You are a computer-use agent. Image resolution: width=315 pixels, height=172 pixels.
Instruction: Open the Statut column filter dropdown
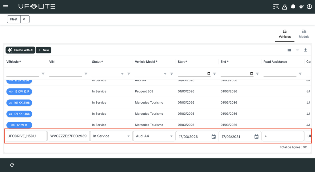(x=122, y=74)
